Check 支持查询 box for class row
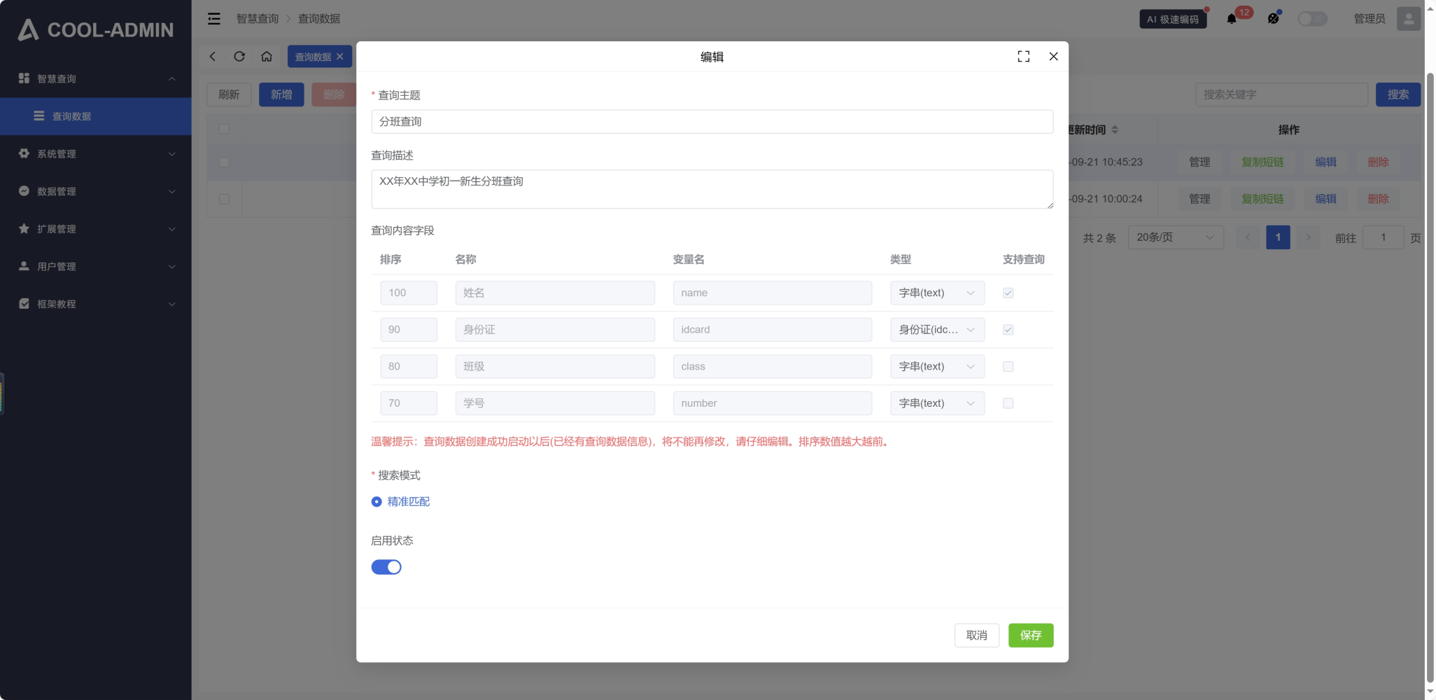1436x700 pixels. pyautogui.click(x=1008, y=367)
